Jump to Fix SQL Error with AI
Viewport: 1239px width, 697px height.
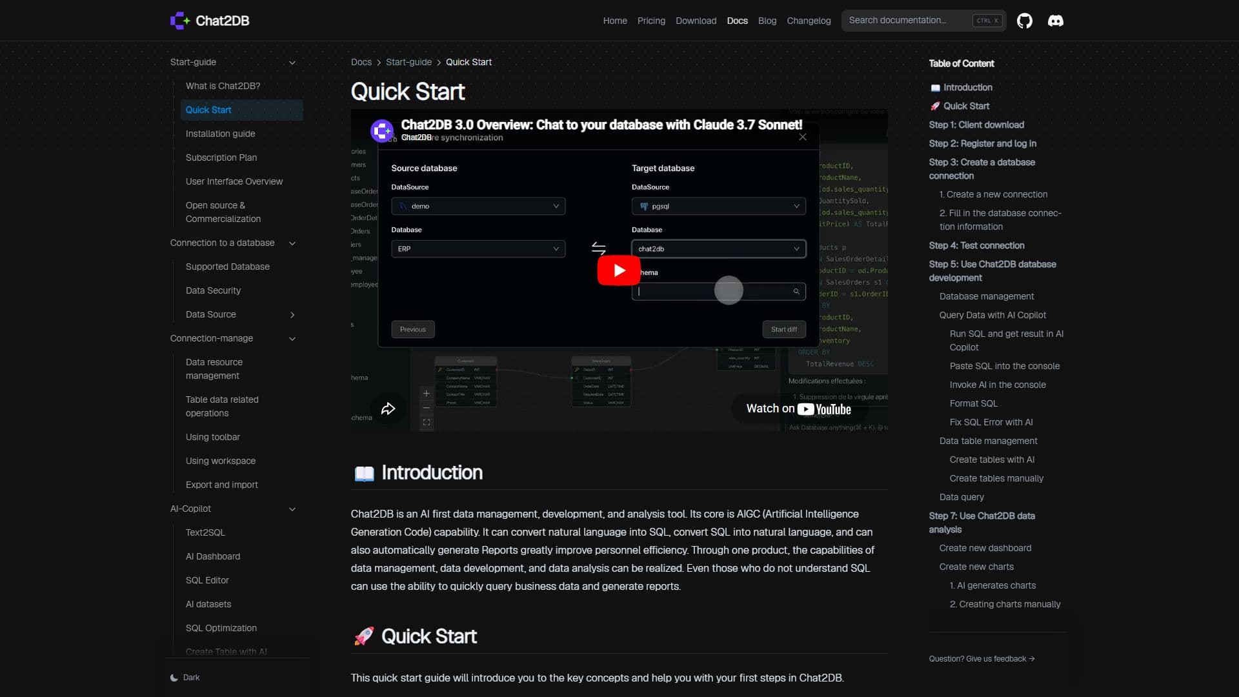tap(991, 422)
